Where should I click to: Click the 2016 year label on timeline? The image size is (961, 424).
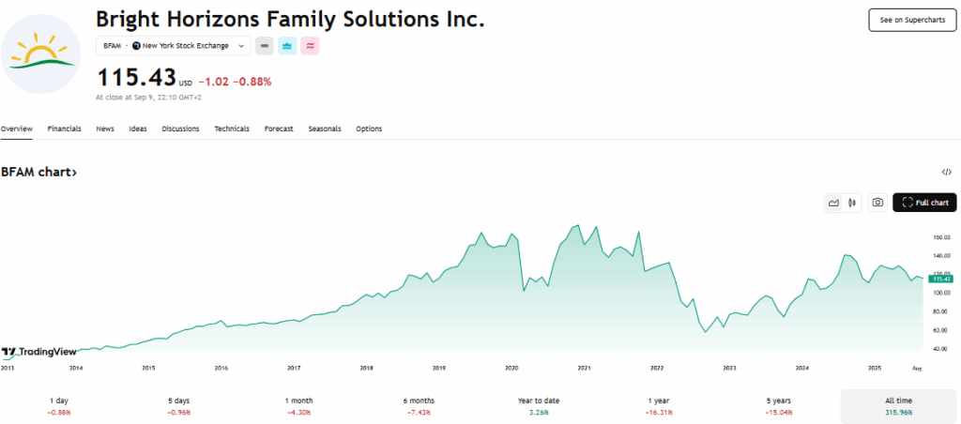tap(221, 369)
